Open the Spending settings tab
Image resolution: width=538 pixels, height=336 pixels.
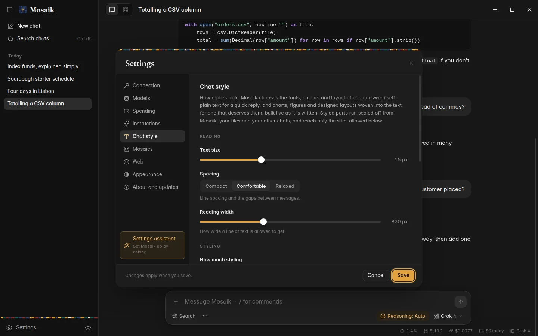click(152, 111)
